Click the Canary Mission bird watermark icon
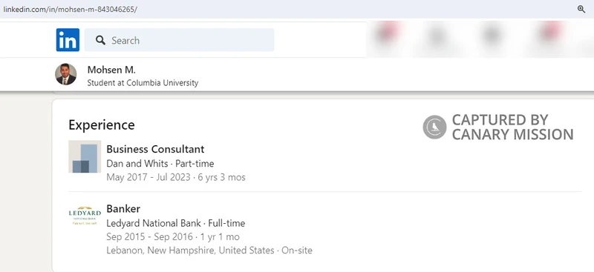This screenshot has height=272, width=594. (434, 127)
